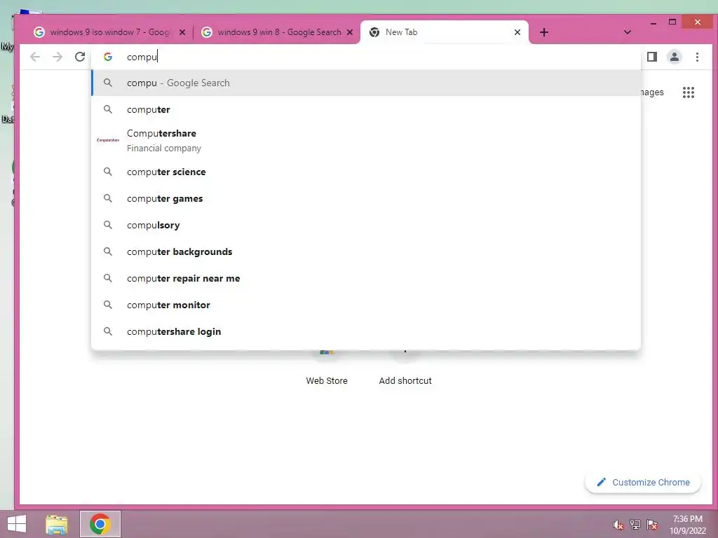Click Chrome icon in taskbar

click(100, 524)
